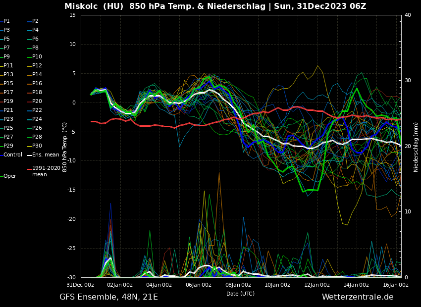This screenshot has height=307, width=421.
Task: Select the Oper legend entry
Action: tap(10, 176)
